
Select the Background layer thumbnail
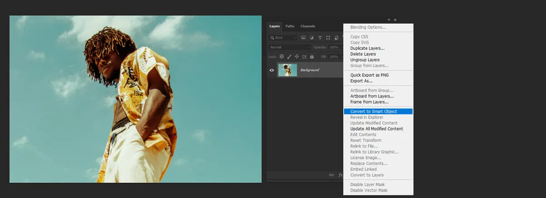tap(288, 70)
